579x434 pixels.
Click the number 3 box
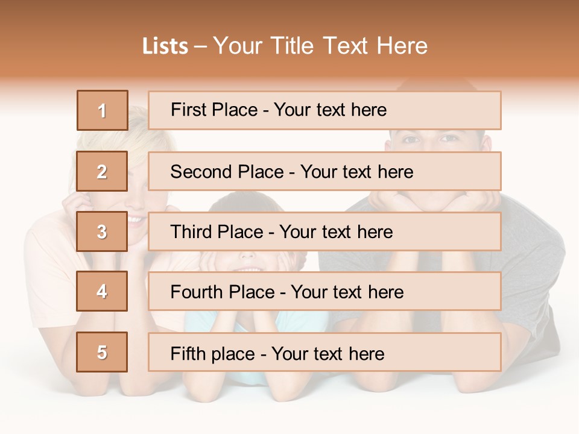tap(103, 231)
